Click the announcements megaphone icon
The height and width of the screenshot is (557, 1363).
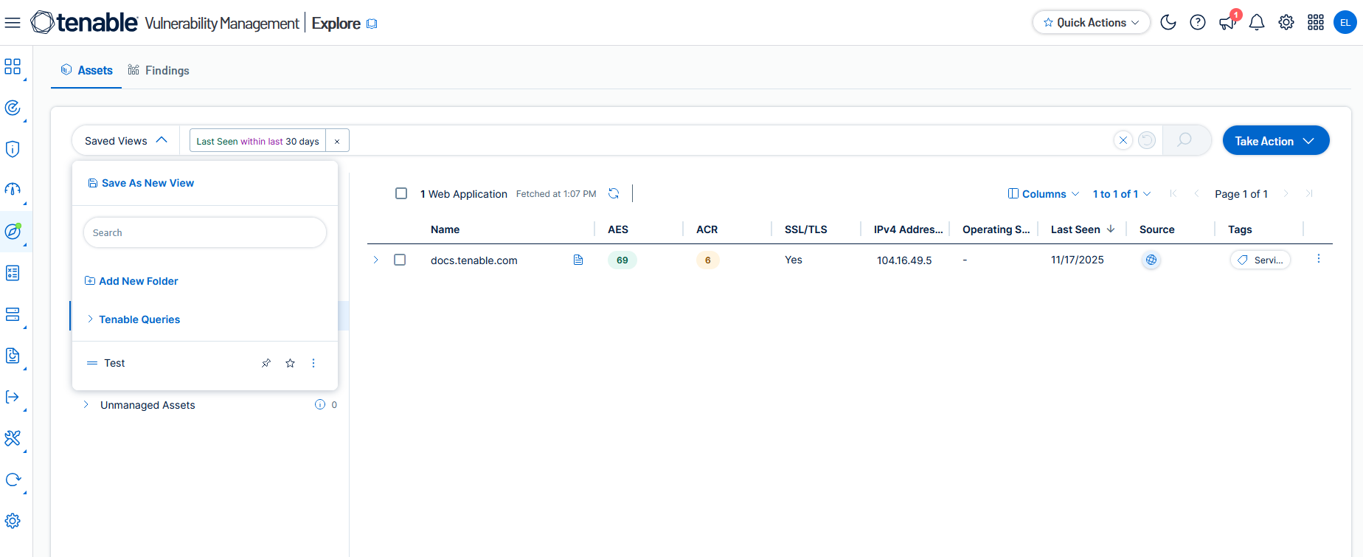[x=1227, y=23]
